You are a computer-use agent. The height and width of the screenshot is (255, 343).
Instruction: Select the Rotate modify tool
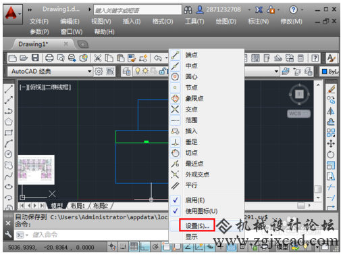pyautogui.click(x=331, y=154)
